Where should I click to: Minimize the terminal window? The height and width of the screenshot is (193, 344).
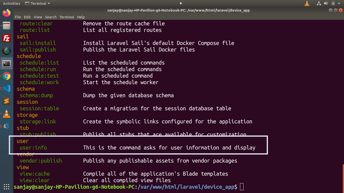pyautogui.click(x=331, y=10)
